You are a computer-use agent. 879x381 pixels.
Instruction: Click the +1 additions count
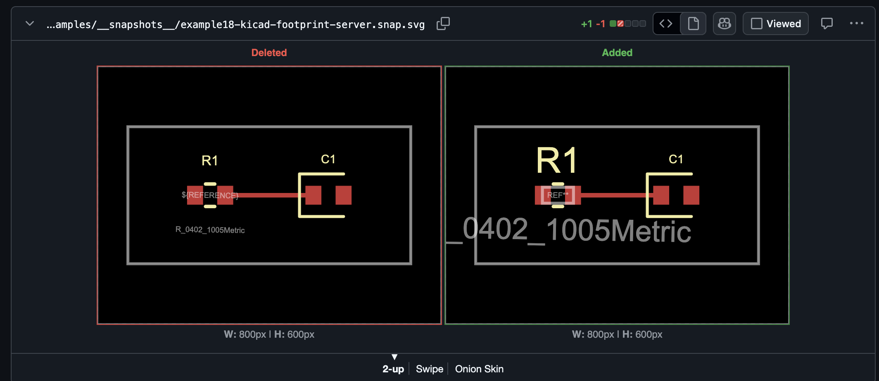click(587, 24)
